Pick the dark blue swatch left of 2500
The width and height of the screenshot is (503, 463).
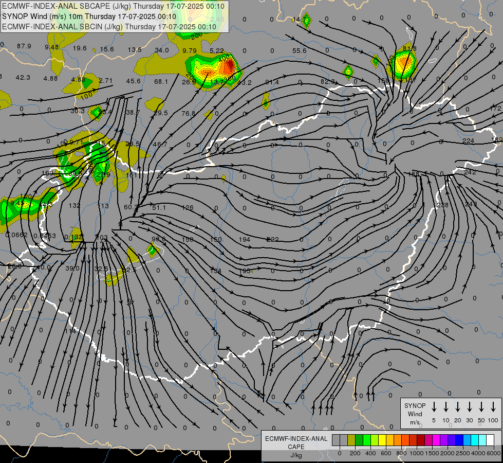459,440
